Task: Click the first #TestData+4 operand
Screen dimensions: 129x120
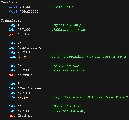Action: pyautogui.click(x=29, y=48)
